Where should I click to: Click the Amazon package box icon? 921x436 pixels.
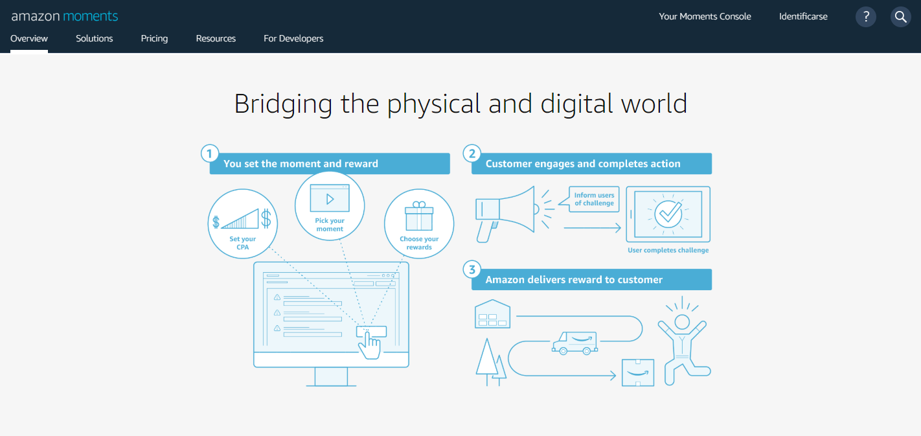click(x=638, y=372)
